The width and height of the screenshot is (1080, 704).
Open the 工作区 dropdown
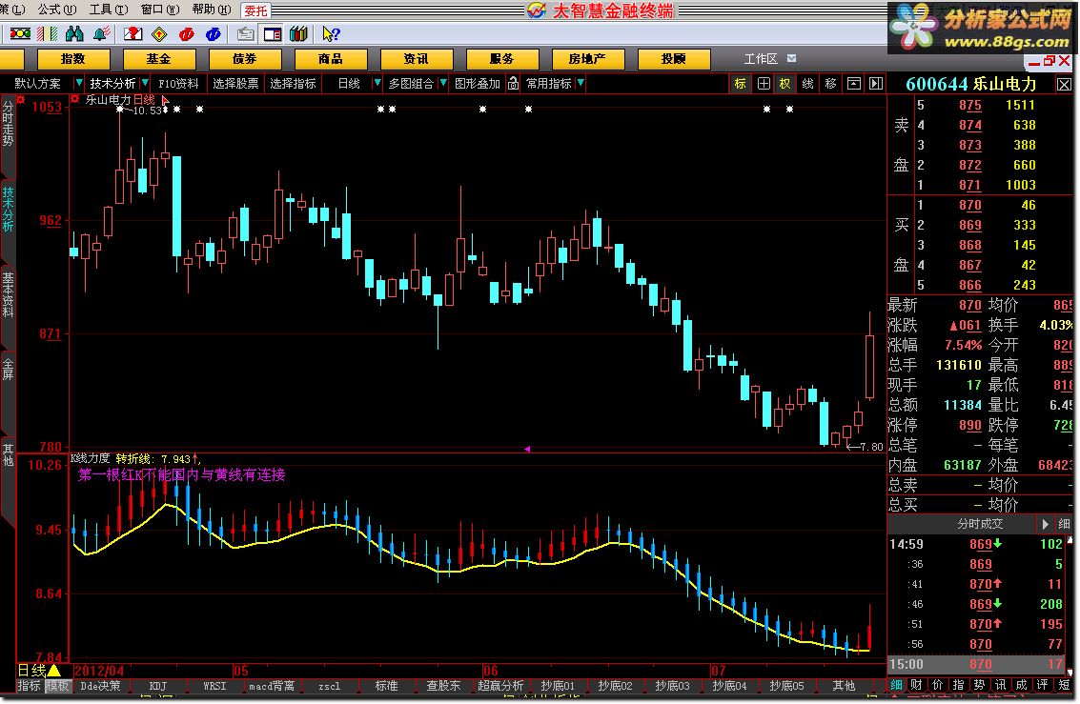pos(791,58)
